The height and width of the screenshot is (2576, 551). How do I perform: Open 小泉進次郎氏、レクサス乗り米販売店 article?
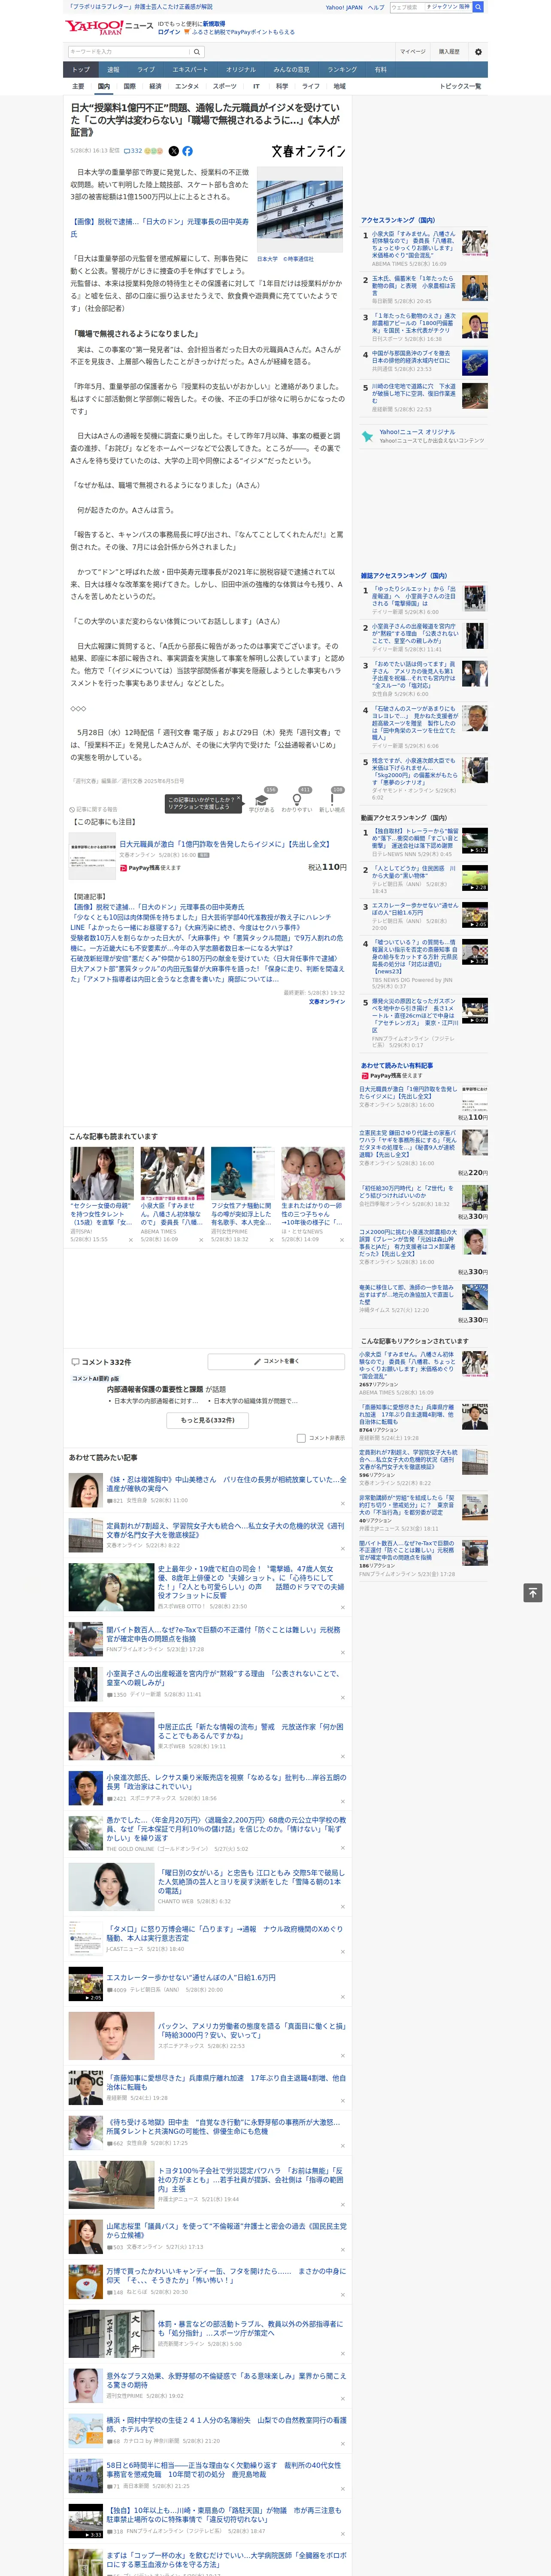click(226, 1782)
